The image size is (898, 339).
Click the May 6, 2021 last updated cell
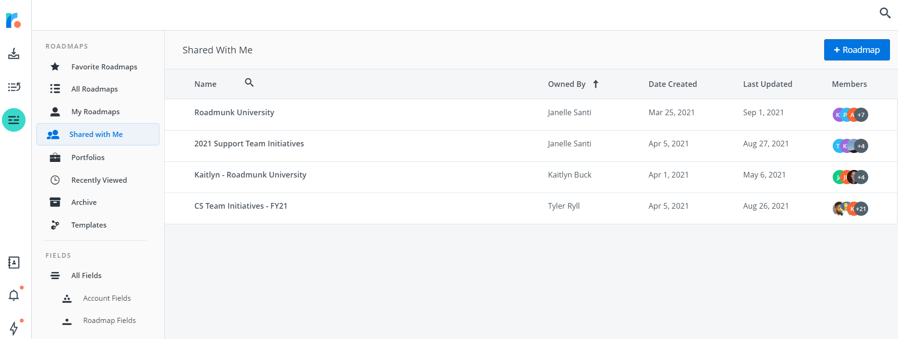(x=764, y=175)
